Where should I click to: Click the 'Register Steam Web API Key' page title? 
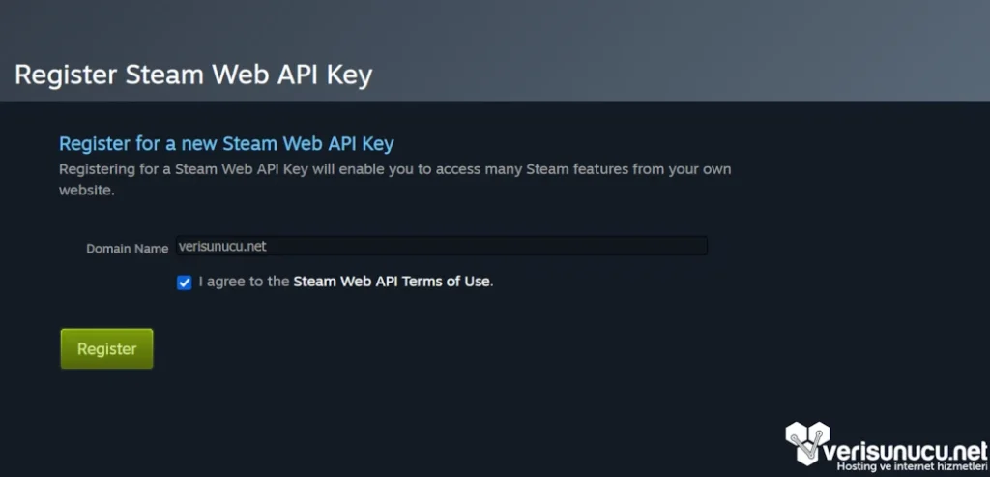tap(193, 75)
